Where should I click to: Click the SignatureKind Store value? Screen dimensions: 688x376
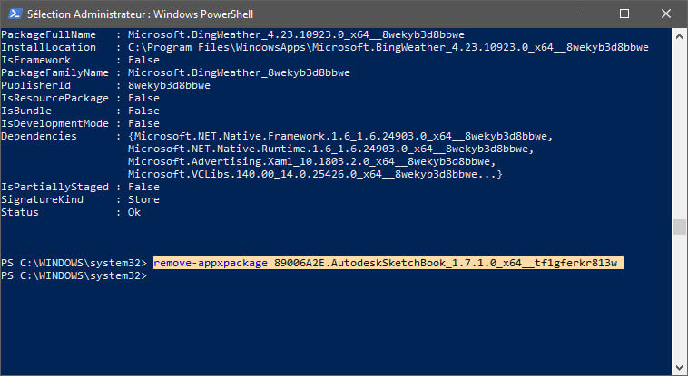(x=143, y=199)
